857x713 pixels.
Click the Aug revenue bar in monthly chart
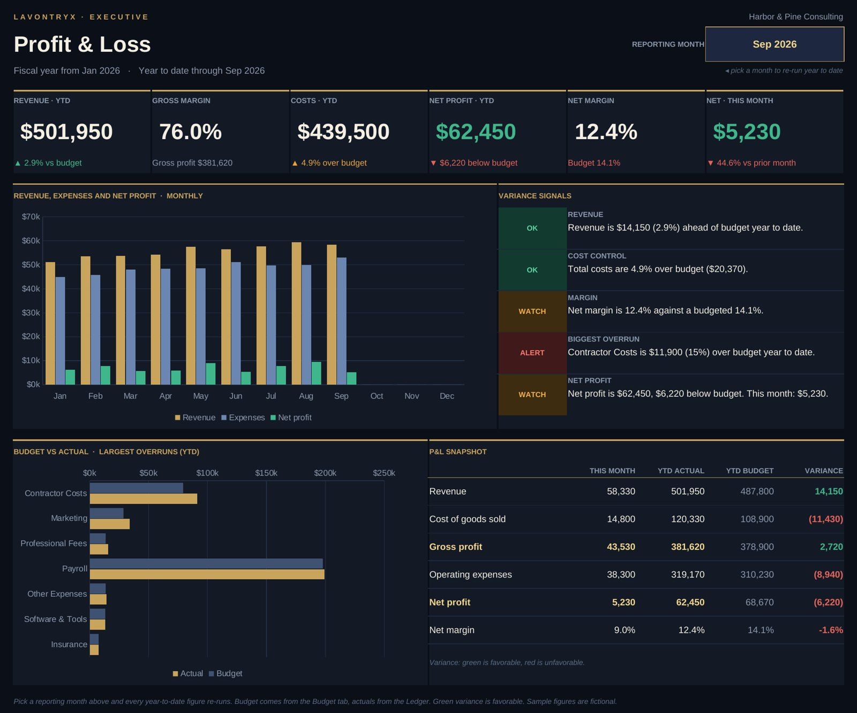(296, 313)
